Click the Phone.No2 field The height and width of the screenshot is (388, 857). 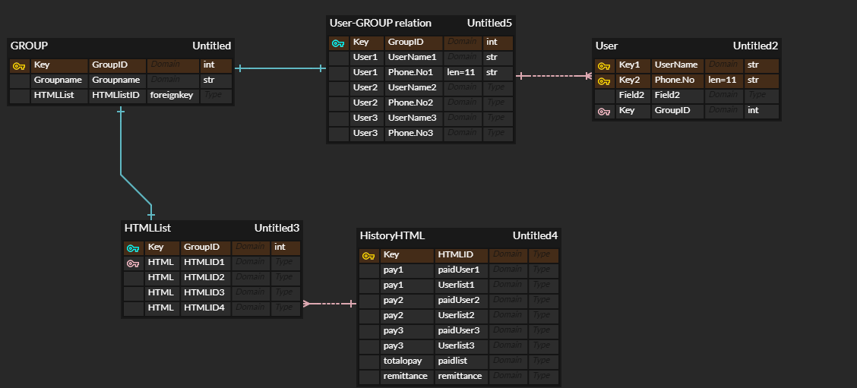(414, 103)
